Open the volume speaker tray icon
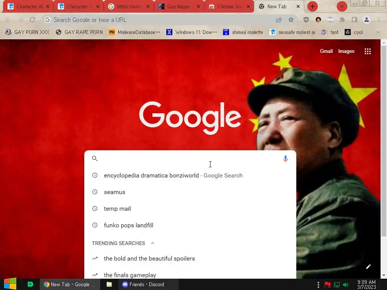This screenshot has height=290, width=387. 346,285
